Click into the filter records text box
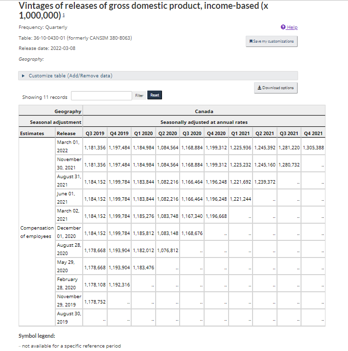The width and height of the screenshot is (348, 351). (101, 95)
